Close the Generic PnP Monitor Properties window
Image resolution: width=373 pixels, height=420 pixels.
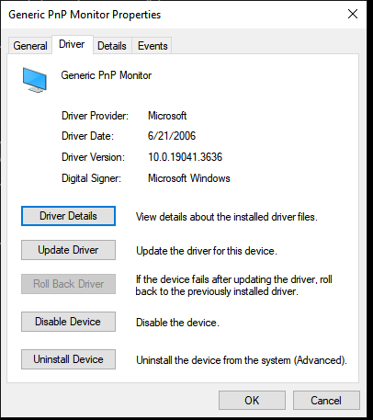click(353, 14)
